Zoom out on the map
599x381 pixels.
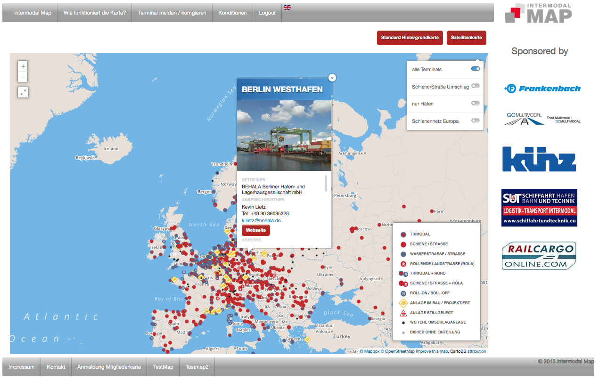(23, 77)
